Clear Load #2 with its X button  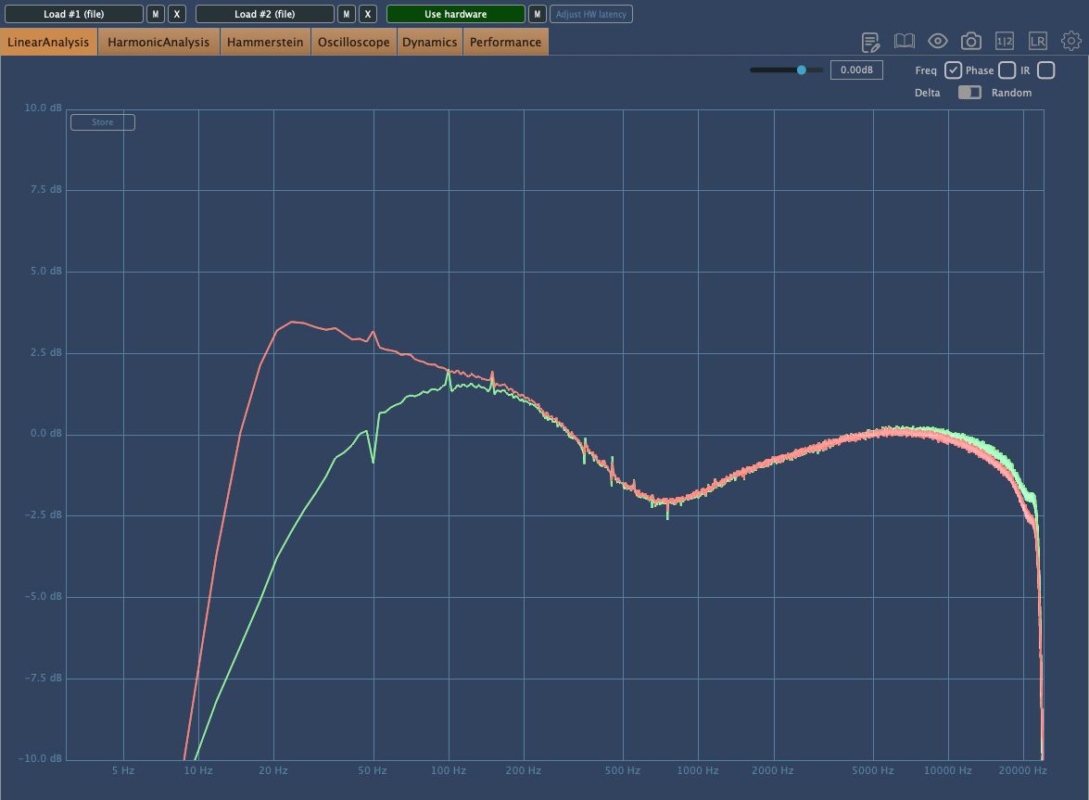pyautogui.click(x=368, y=14)
